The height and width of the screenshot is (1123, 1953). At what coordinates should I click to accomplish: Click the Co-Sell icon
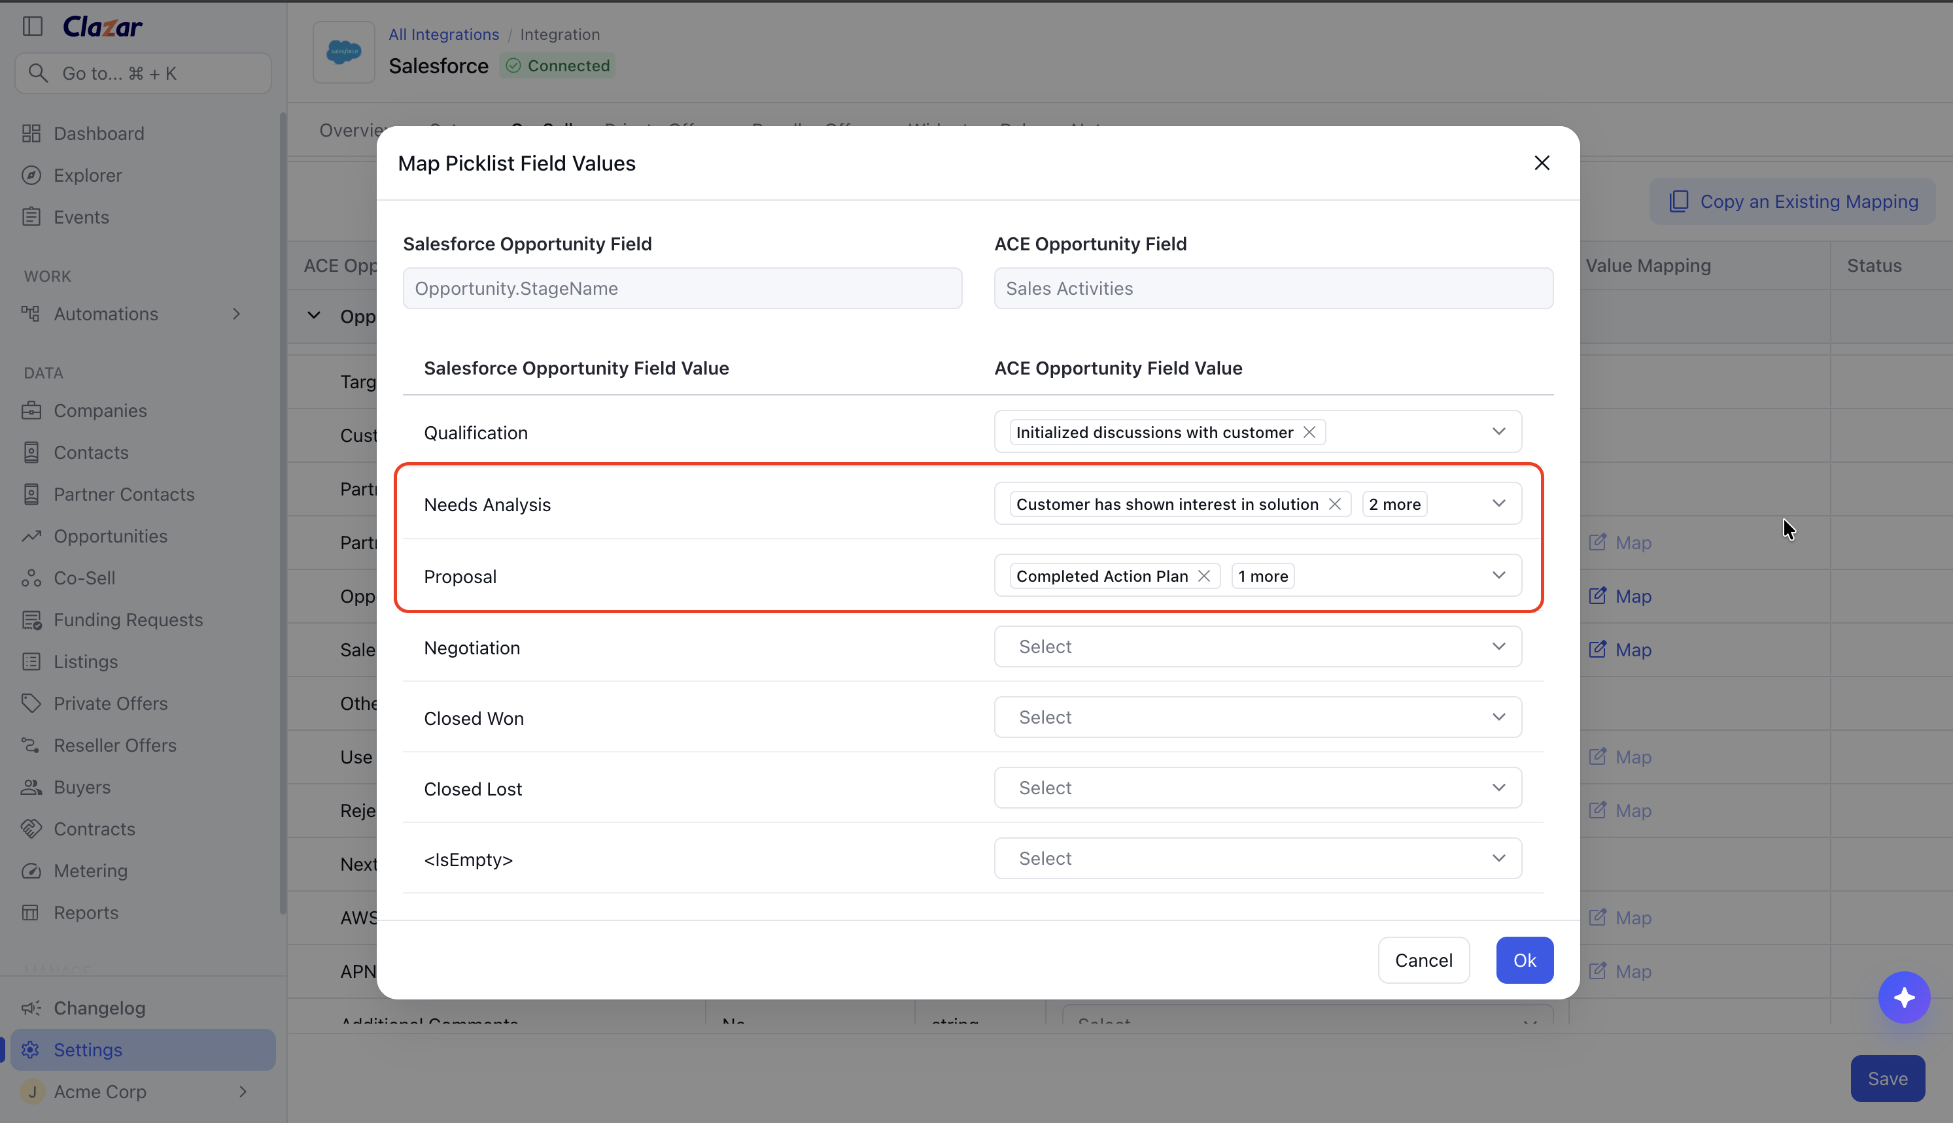pyautogui.click(x=31, y=578)
